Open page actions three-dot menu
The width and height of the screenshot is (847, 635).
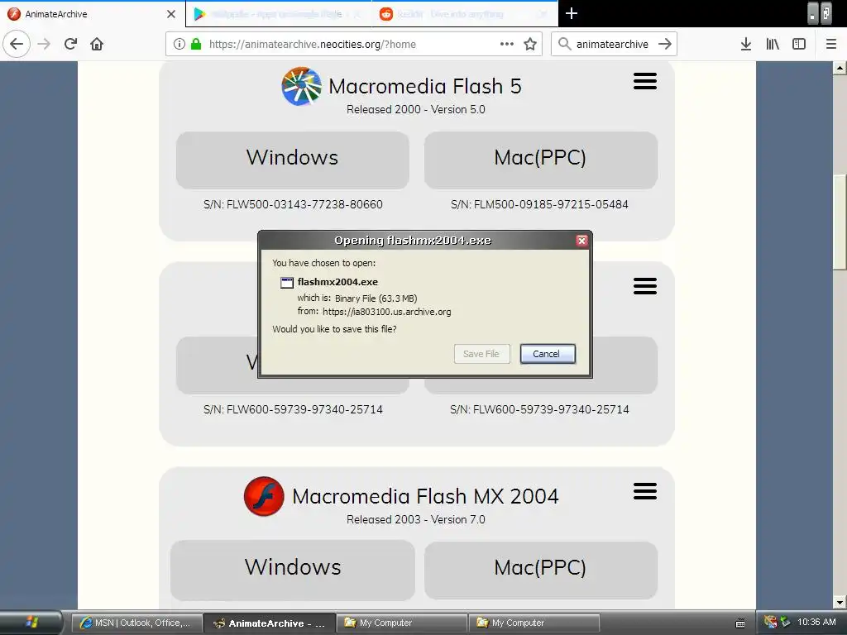point(507,44)
